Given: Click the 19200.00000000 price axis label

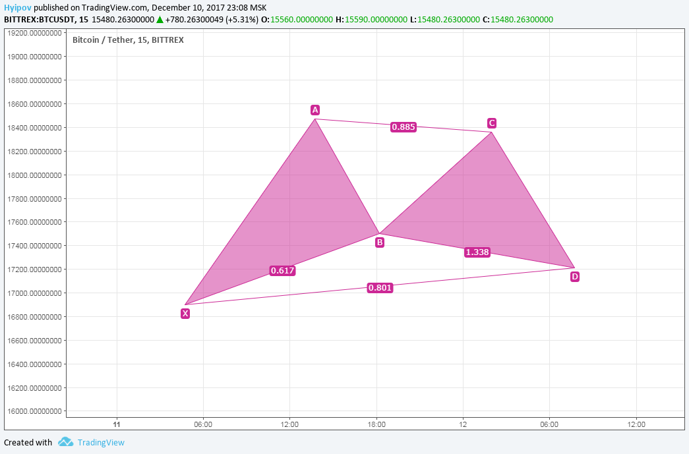Looking at the screenshot, I should point(35,33).
